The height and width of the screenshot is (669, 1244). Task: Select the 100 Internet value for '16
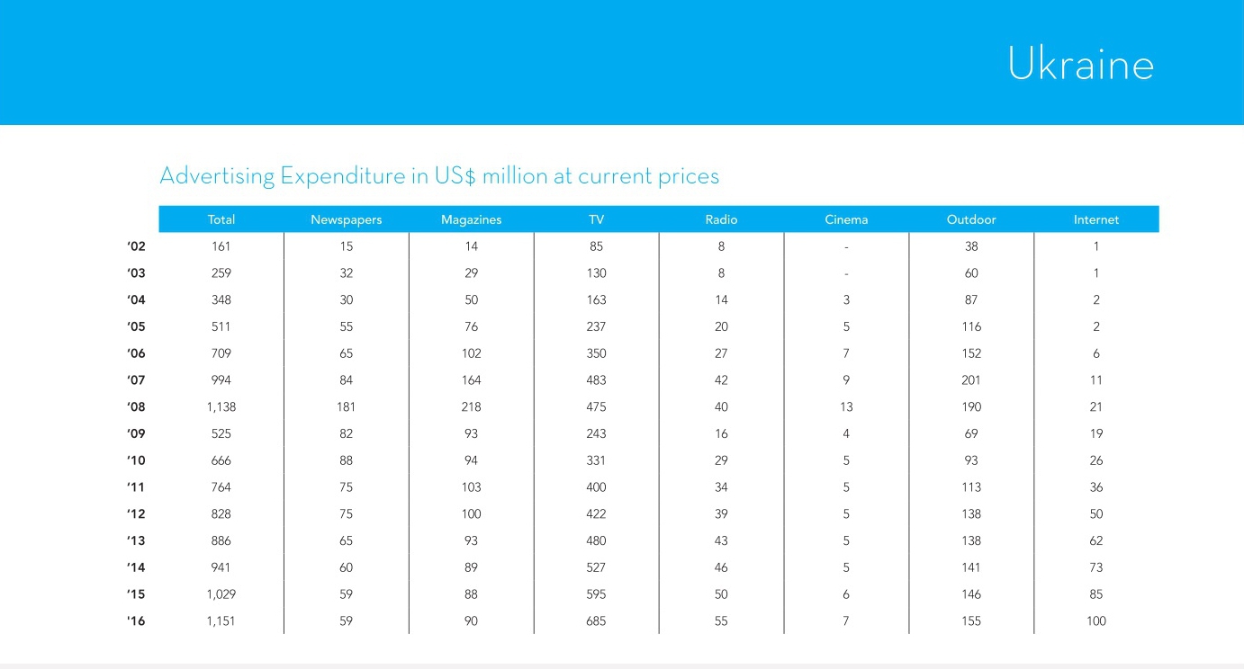click(1096, 620)
